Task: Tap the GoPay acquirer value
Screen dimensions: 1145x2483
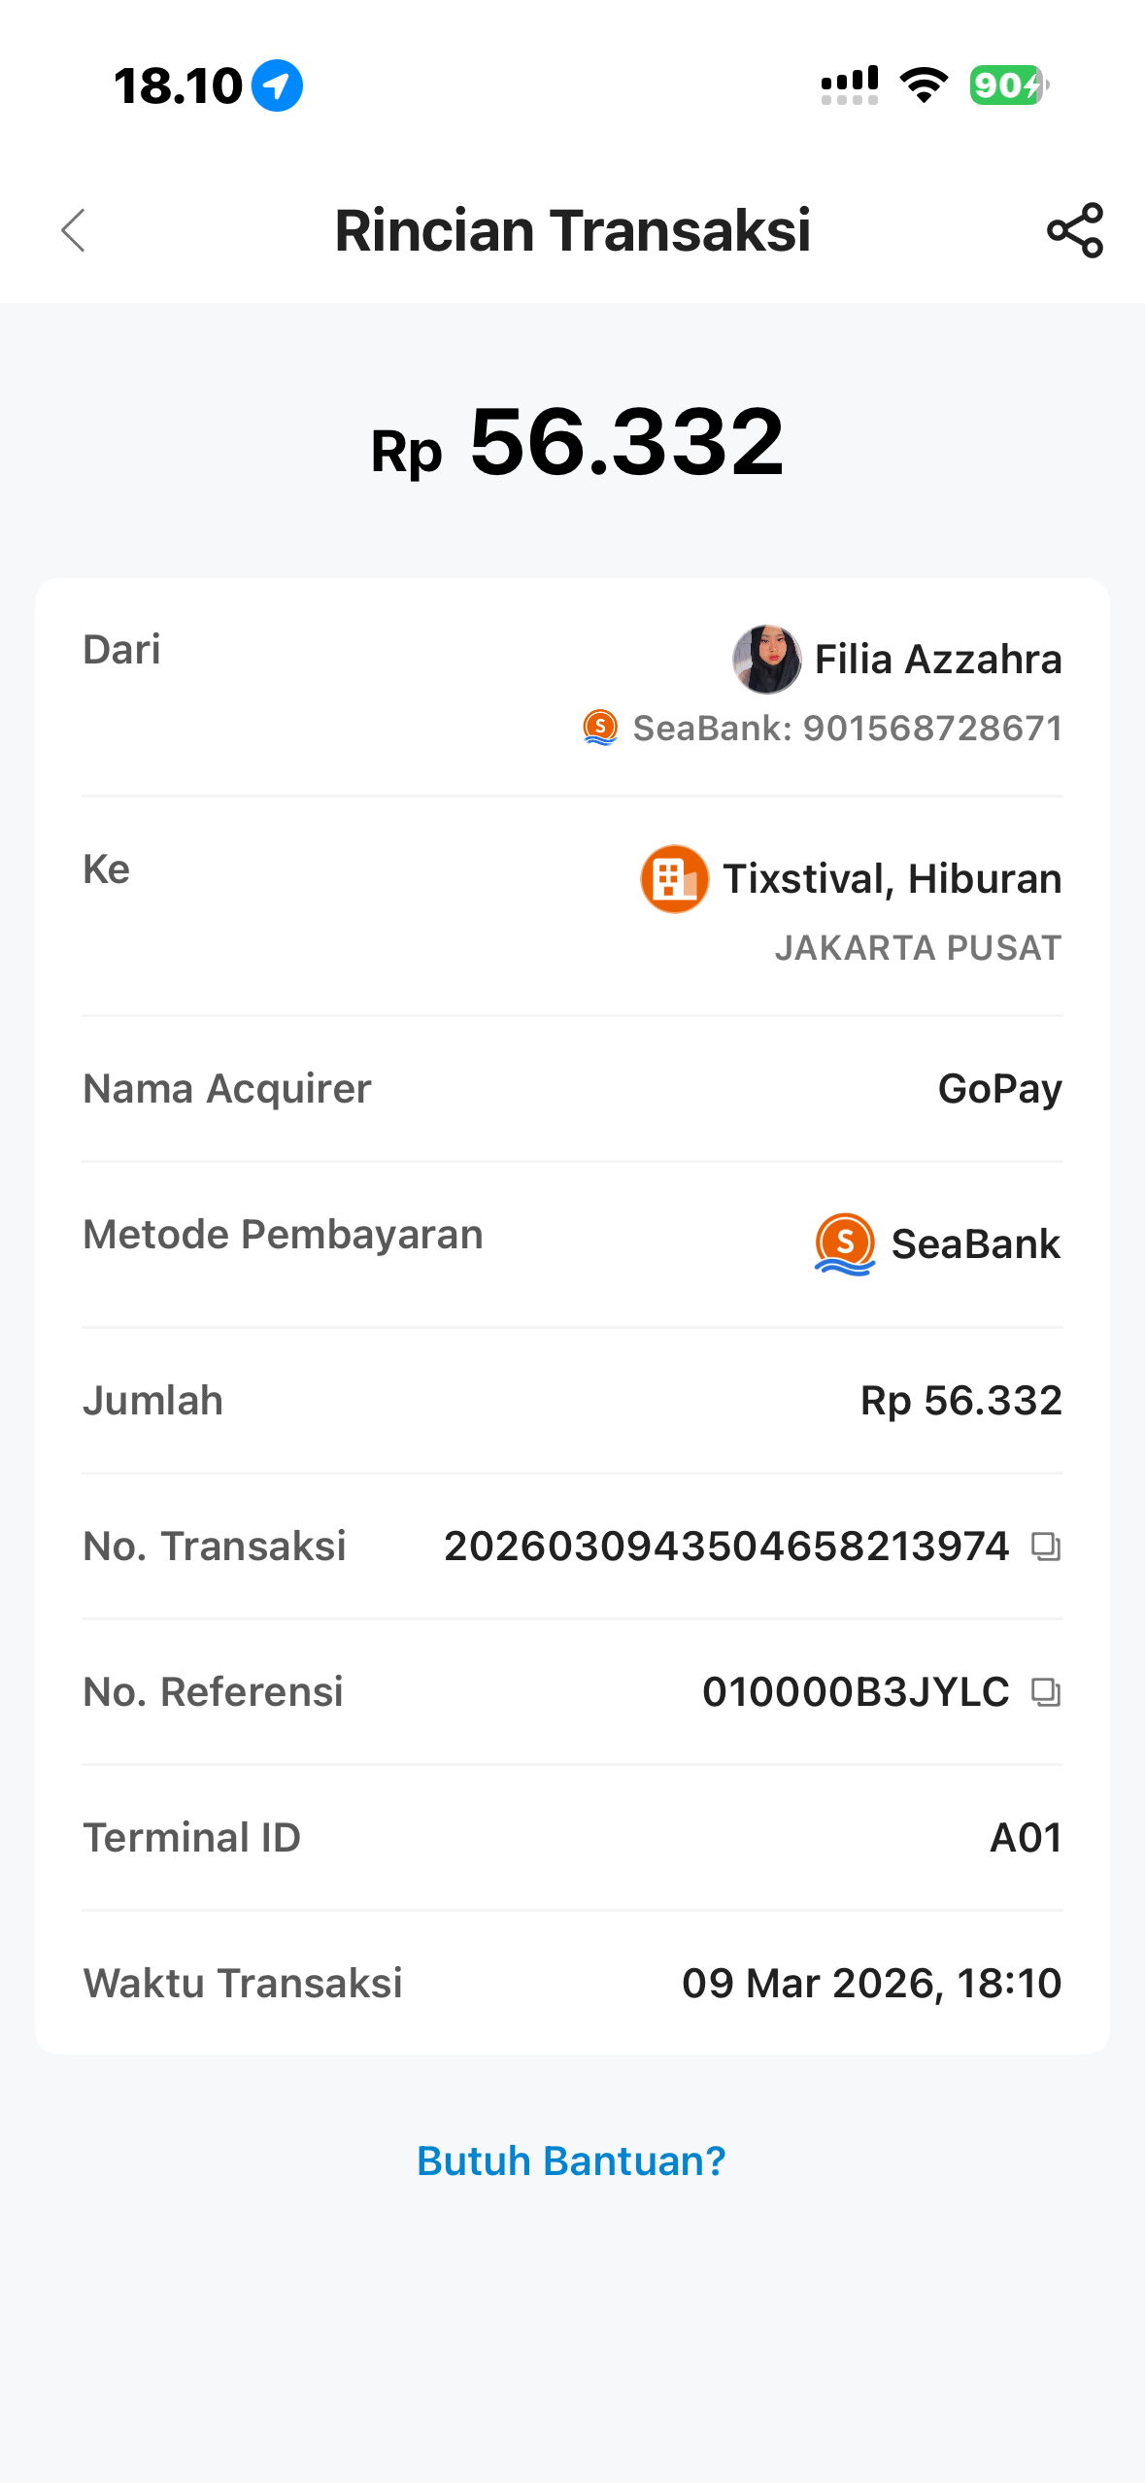Action: pyautogui.click(x=999, y=1089)
